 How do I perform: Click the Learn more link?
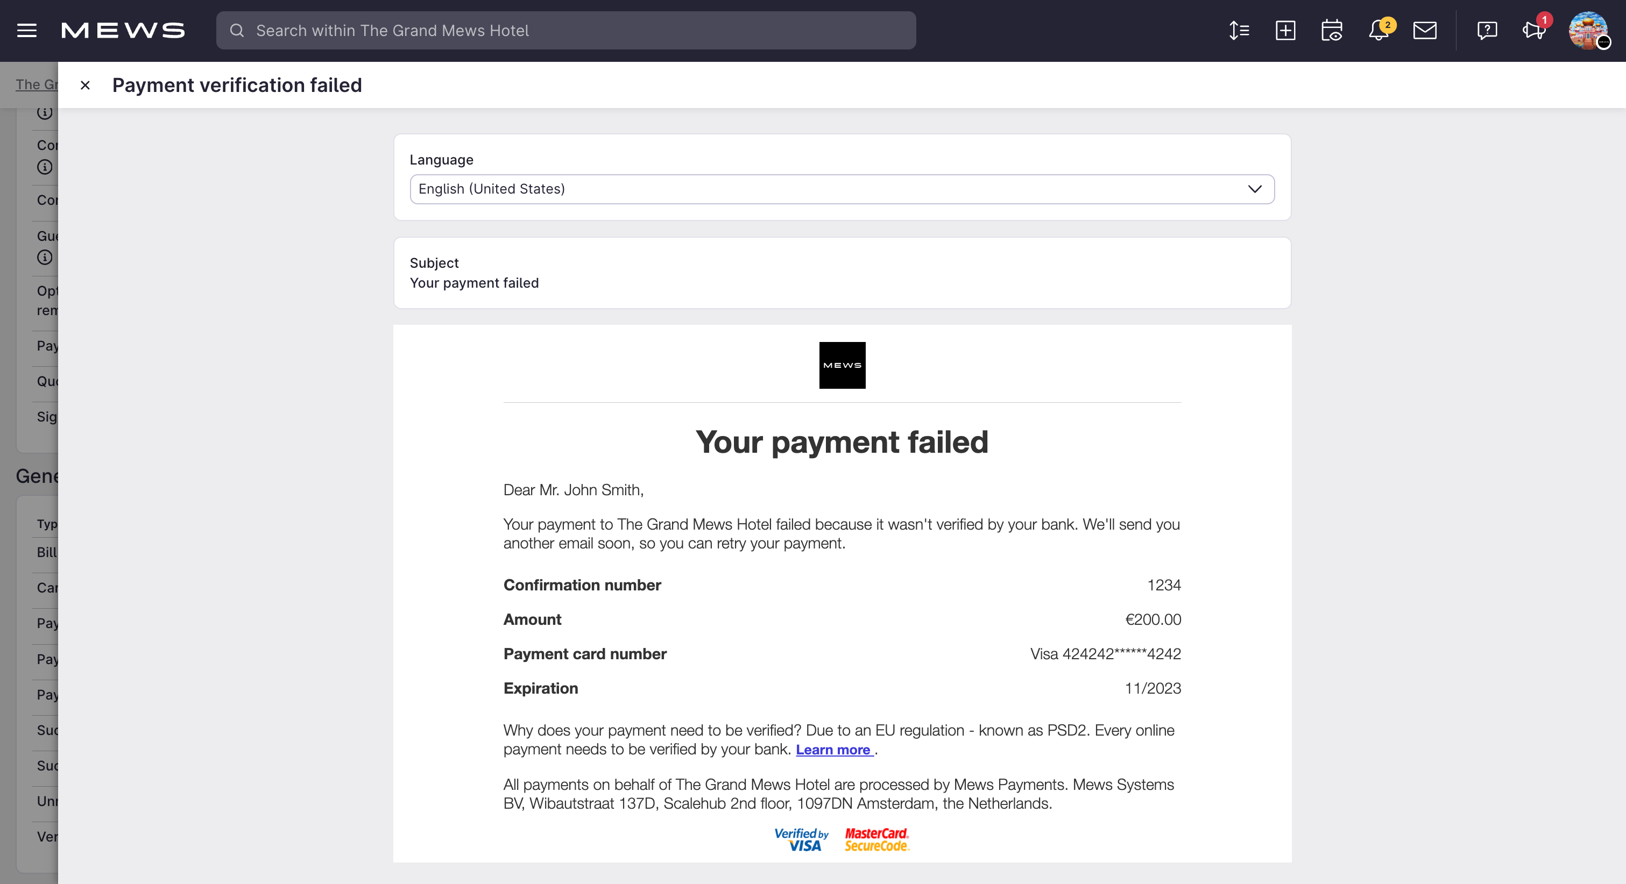point(834,750)
